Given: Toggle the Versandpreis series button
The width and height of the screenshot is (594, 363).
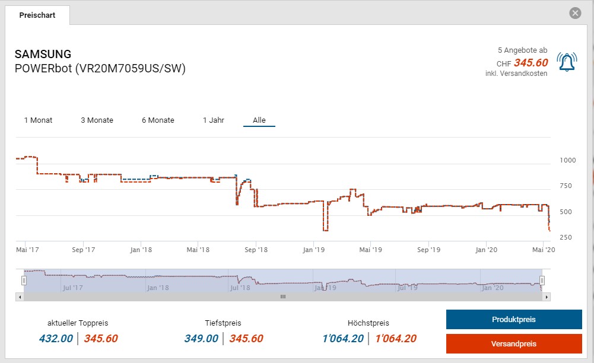Looking at the screenshot, I should point(513,343).
